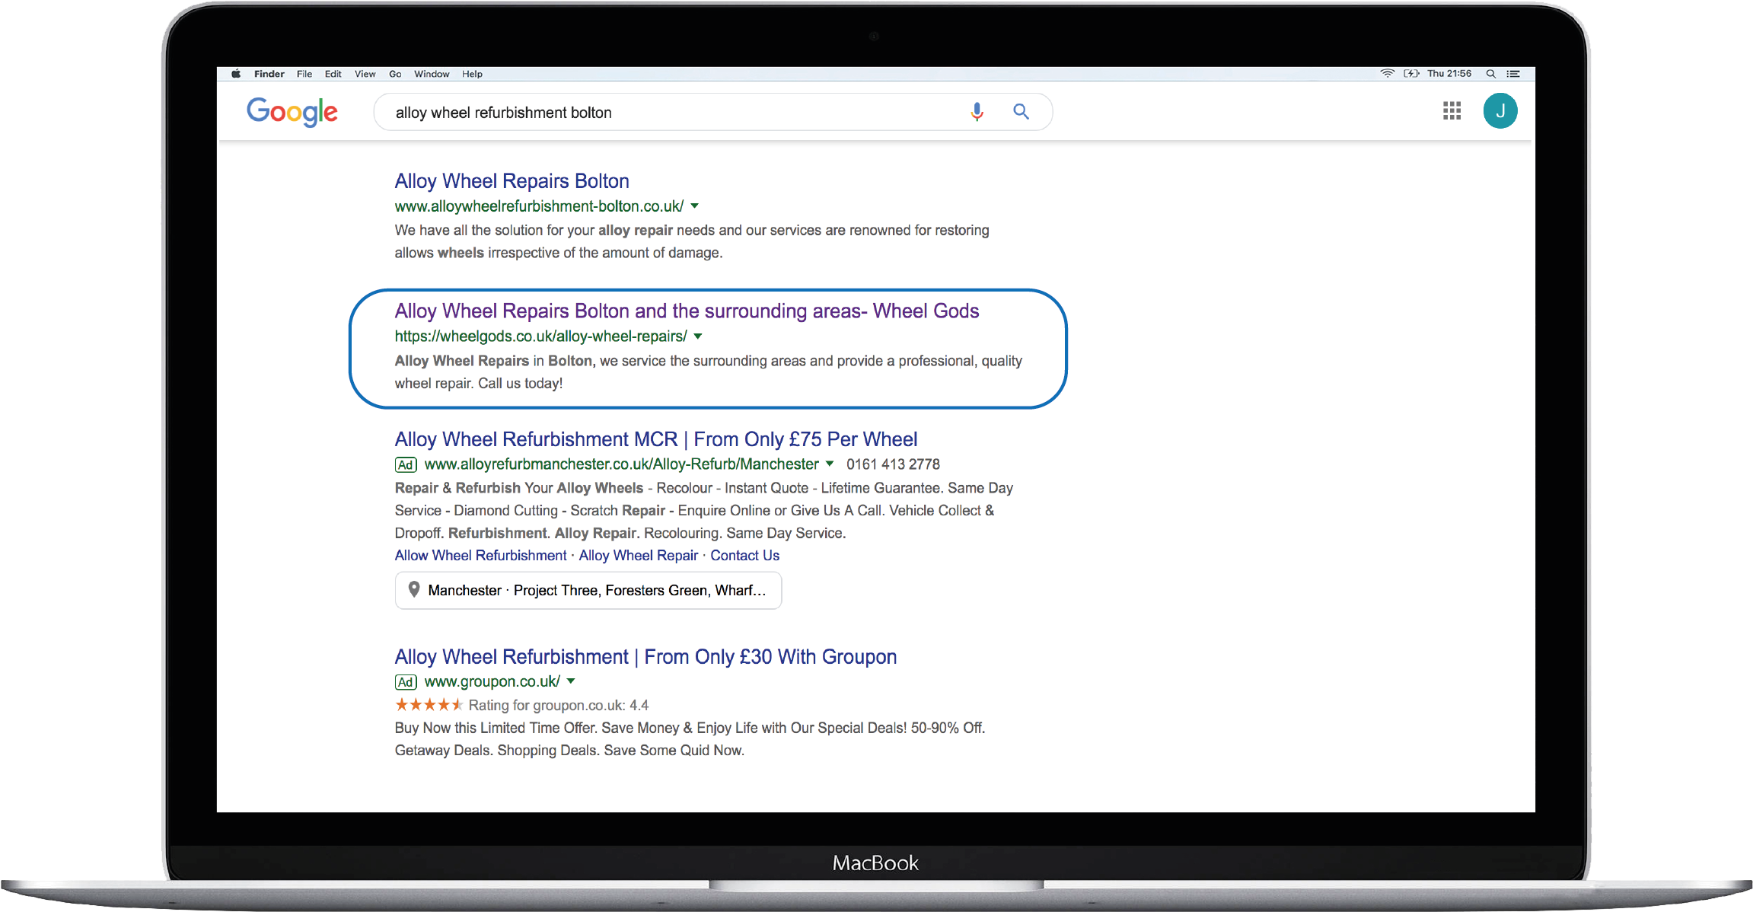Click the map pin icon beside Manchester

click(414, 589)
